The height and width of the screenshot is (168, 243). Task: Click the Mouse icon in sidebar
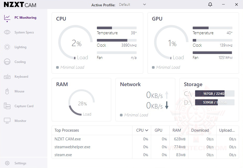coord(7,91)
